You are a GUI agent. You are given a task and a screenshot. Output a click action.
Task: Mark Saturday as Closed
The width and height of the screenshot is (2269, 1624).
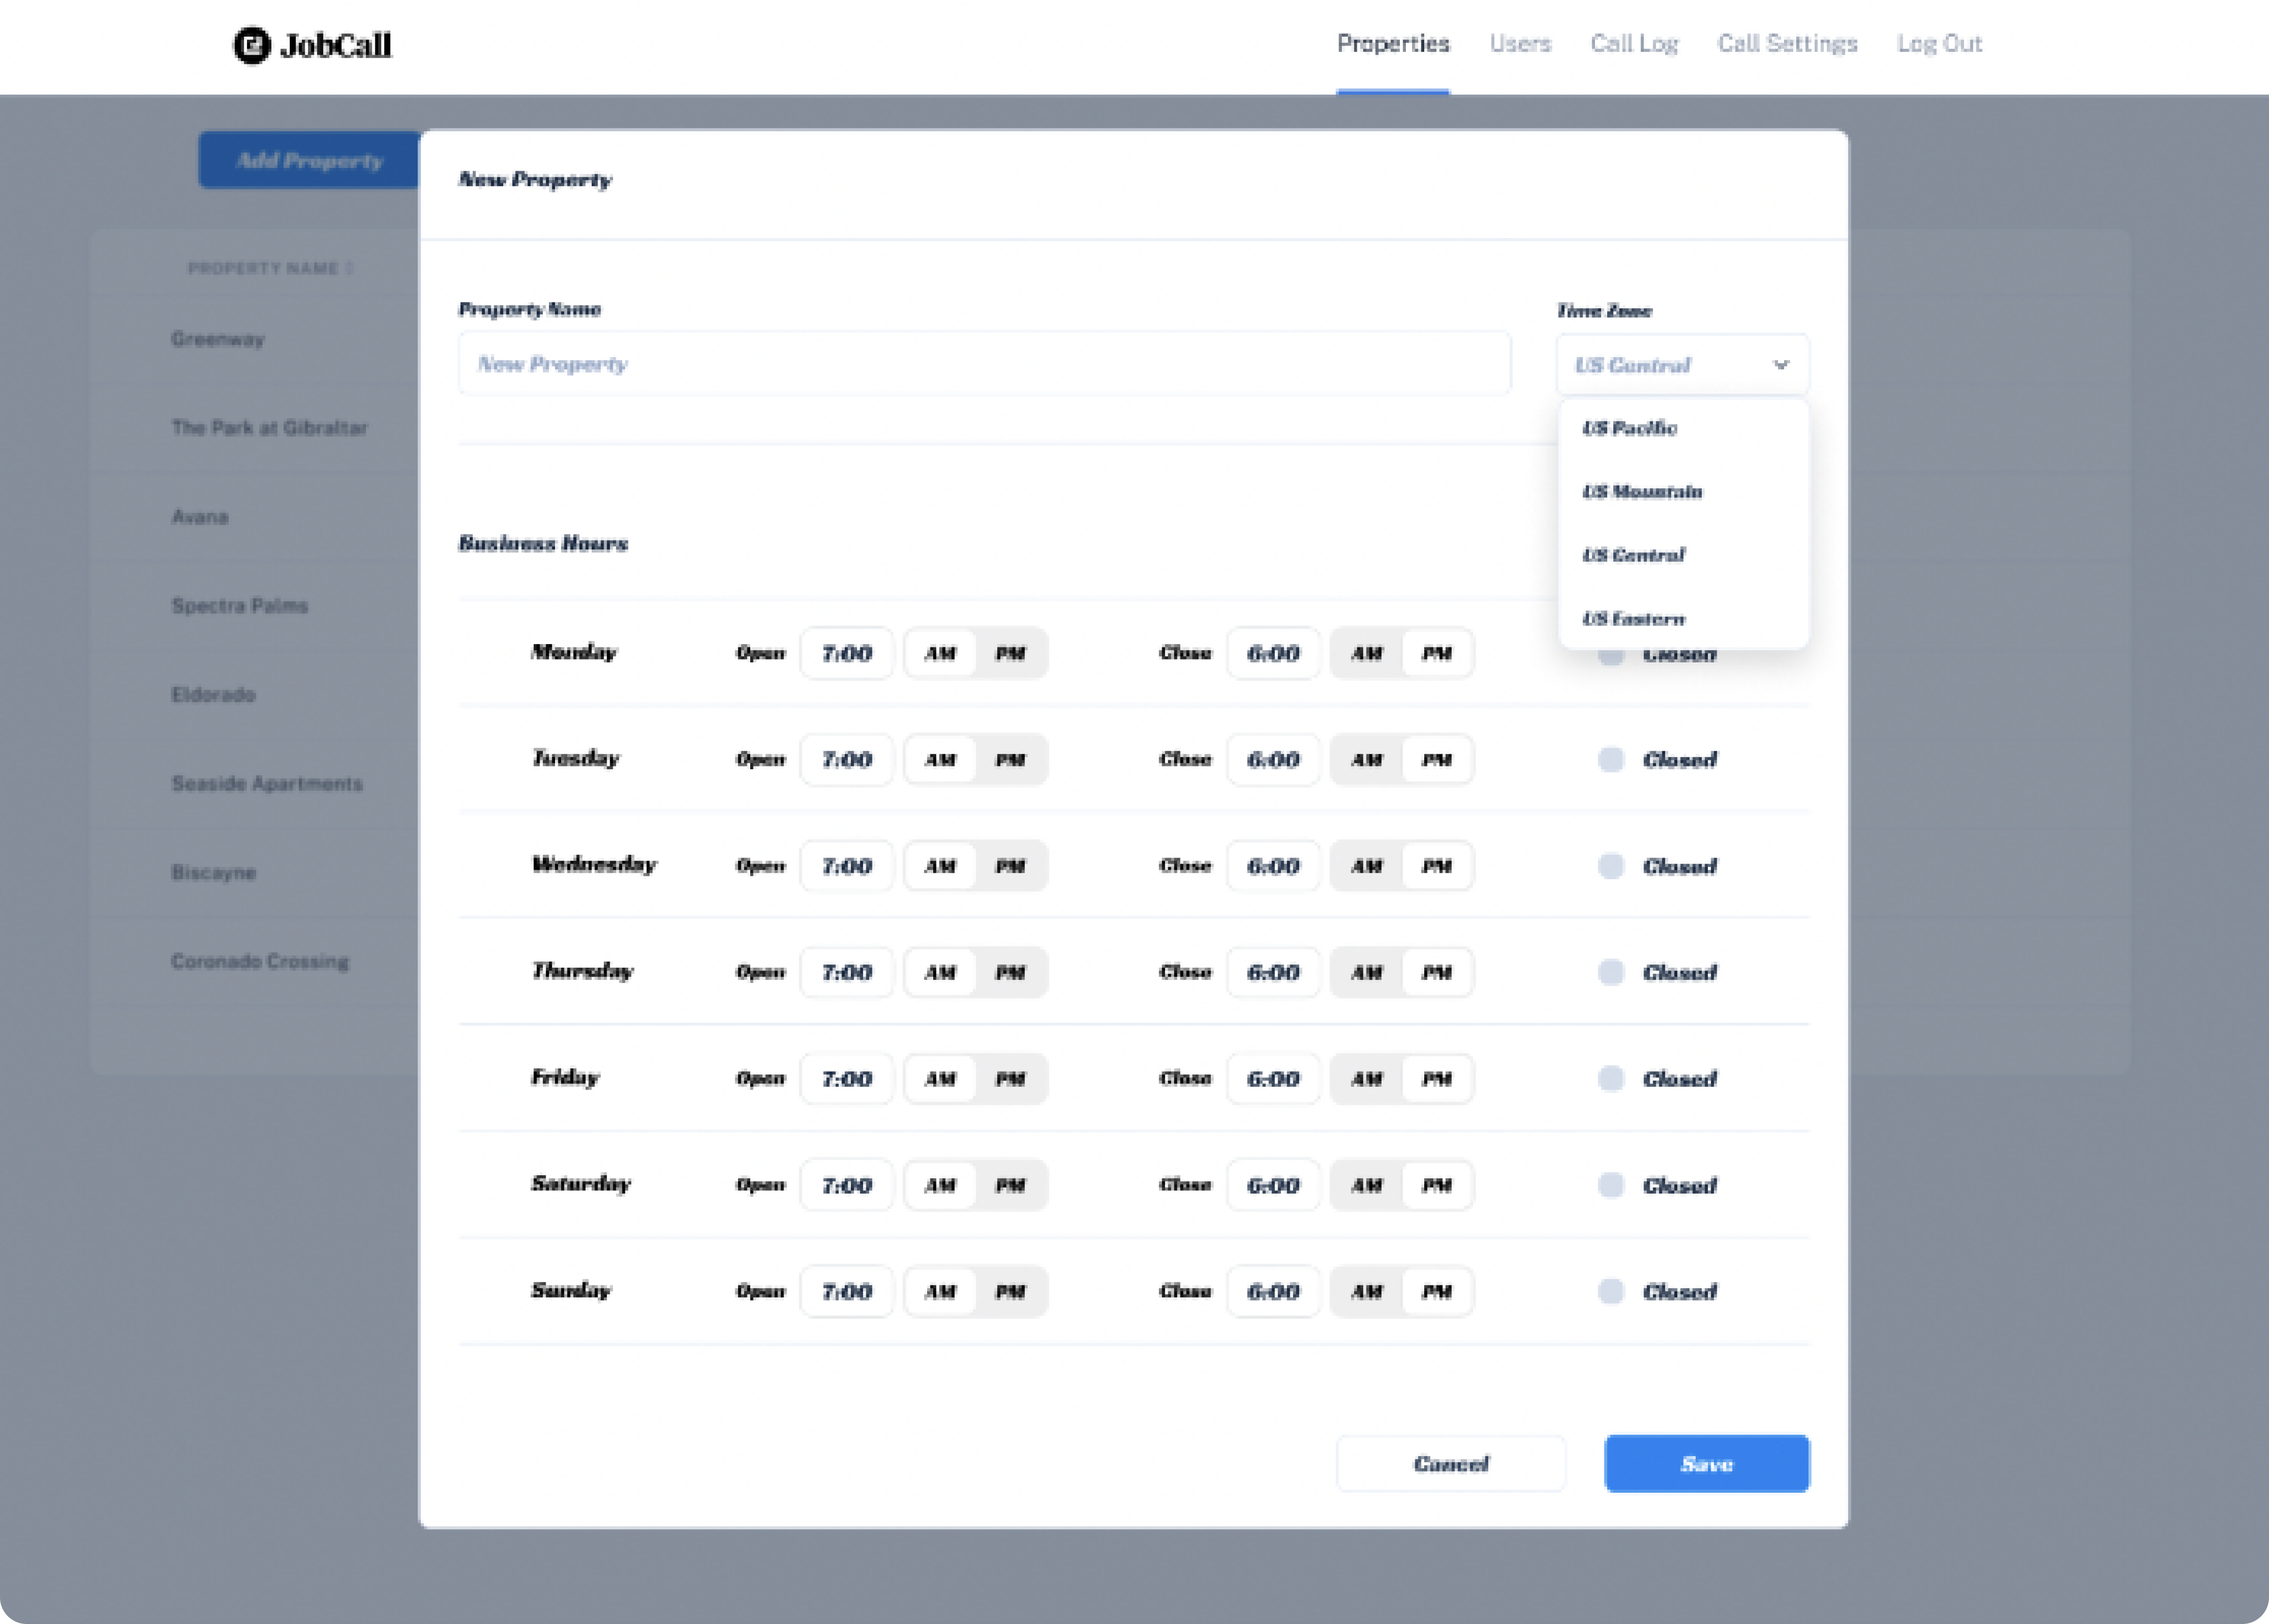1611,1185
